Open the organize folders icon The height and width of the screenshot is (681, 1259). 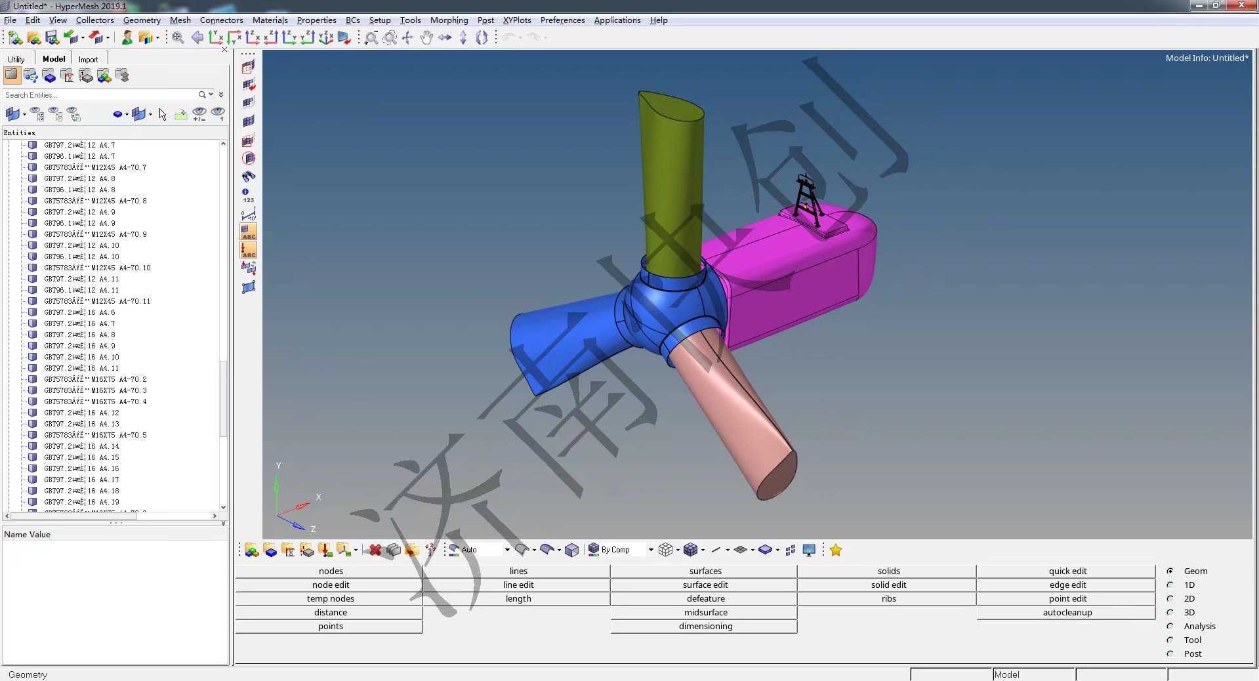pyautogui.click(x=412, y=550)
